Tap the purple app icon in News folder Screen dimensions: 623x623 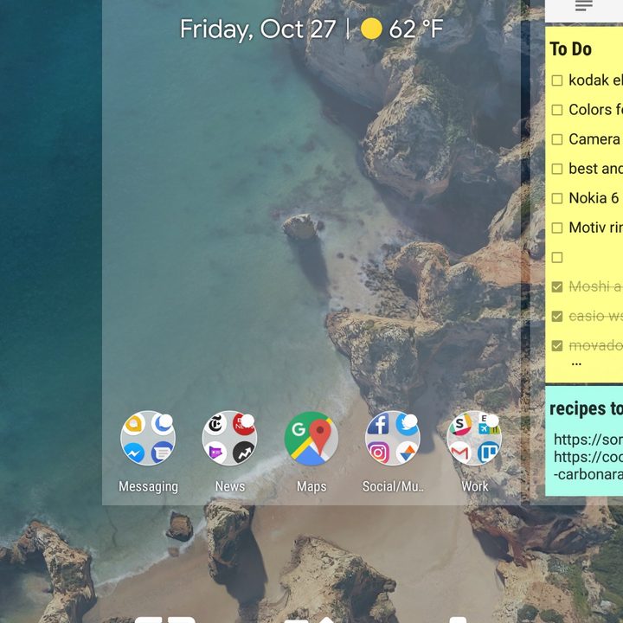click(215, 453)
